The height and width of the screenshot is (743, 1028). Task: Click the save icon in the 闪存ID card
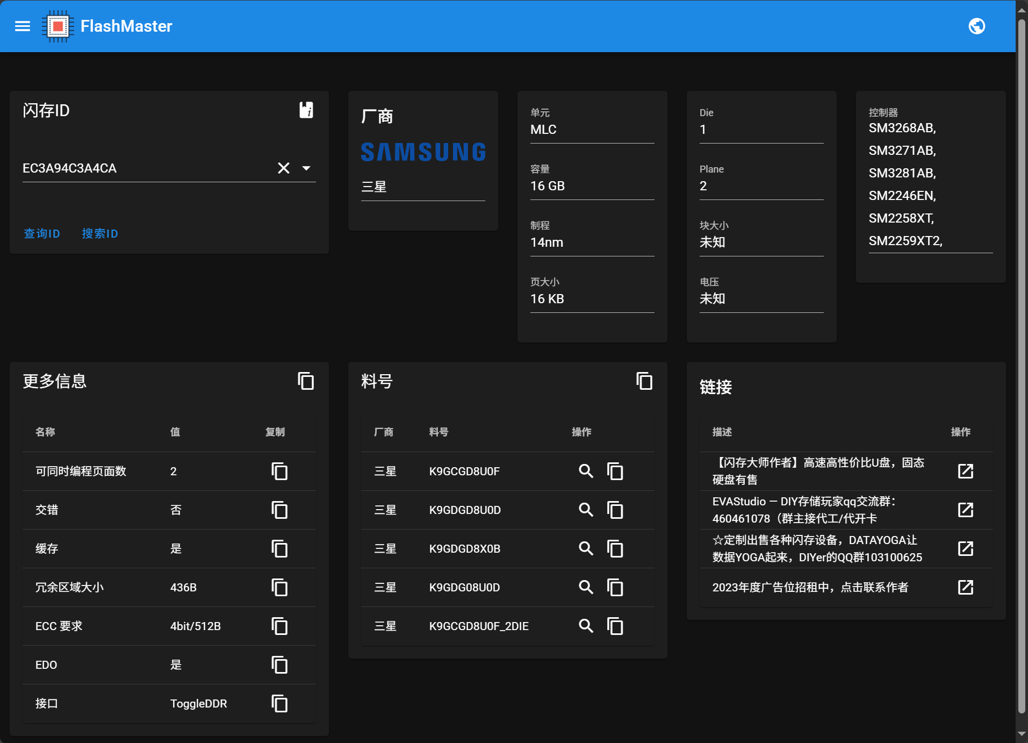click(x=306, y=110)
